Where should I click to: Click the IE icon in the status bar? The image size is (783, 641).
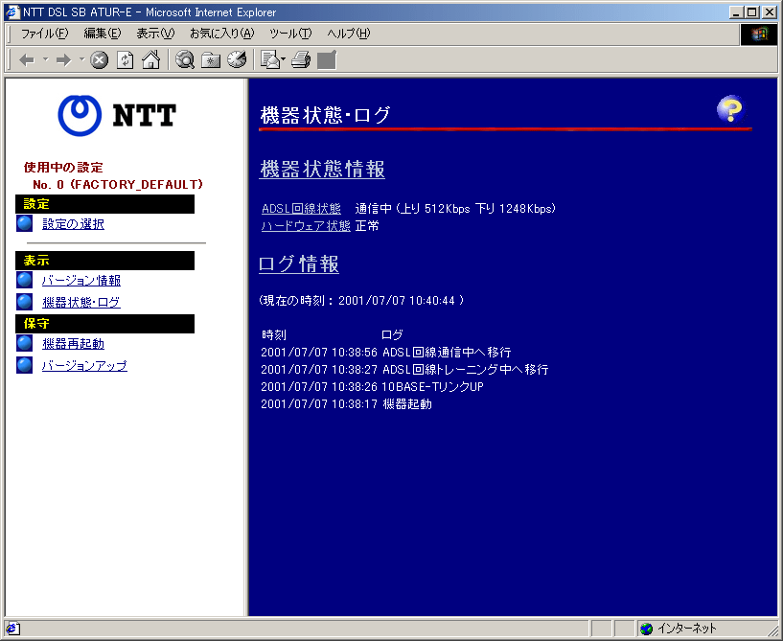click(x=13, y=629)
